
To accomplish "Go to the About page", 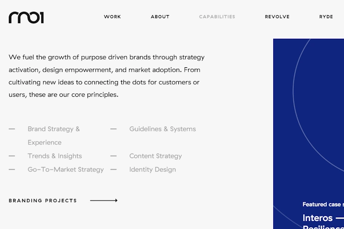I will coord(160,17).
